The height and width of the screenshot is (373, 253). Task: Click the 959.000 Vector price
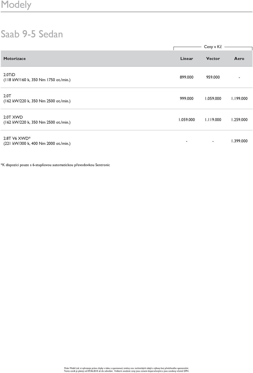coord(213,77)
